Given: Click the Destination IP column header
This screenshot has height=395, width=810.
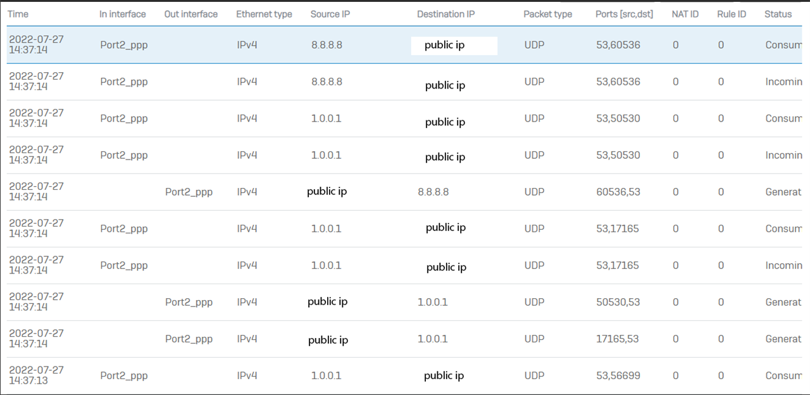Looking at the screenshot, I should point(446,14).
